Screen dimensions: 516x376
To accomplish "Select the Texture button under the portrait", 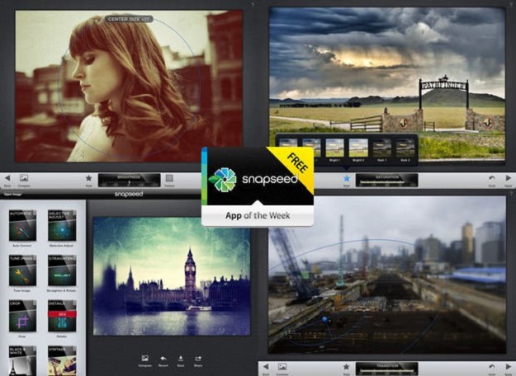I will click(x=169, y=180).
